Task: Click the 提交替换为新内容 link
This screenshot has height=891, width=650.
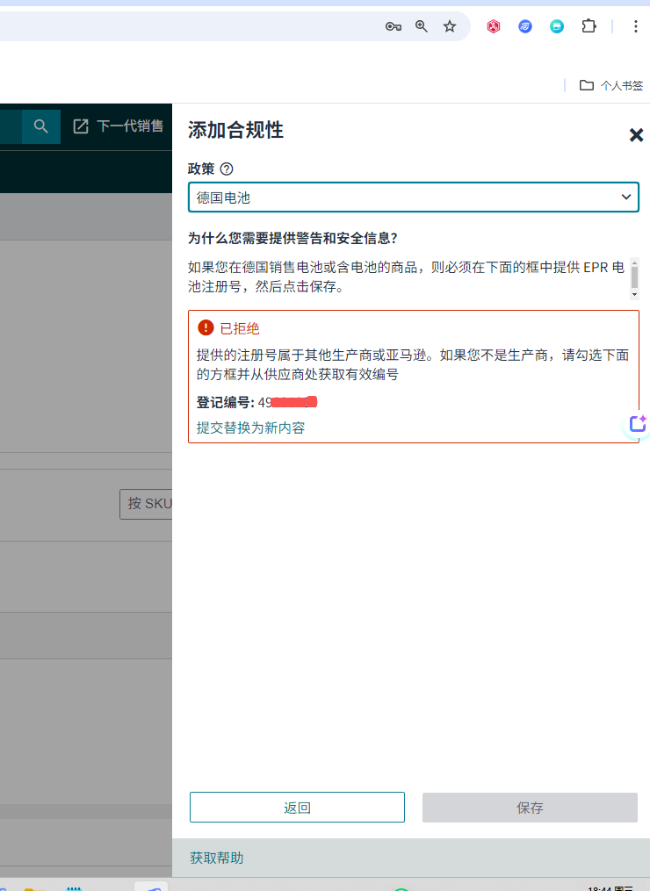Action: tap(250, 428)
